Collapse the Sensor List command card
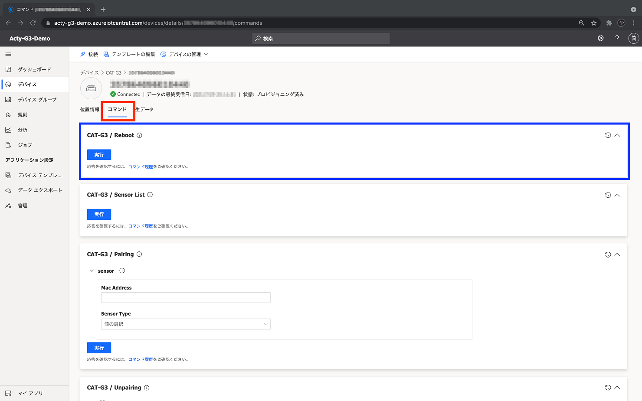Screen dimensions: 642x401 [x=617, y=195]
